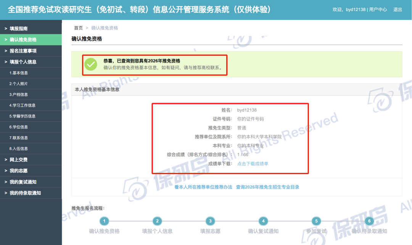Click the green success checkmark icon
This screenshot has width=412, height=245.
91,64
